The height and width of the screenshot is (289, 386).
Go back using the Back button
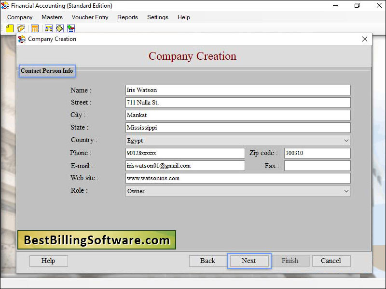pyautogui.click(x=207, y=261)
